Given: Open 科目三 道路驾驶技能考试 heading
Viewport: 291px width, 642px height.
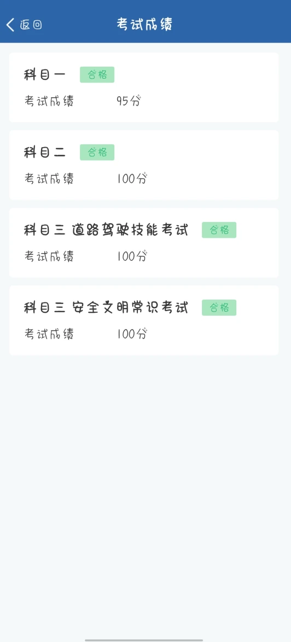Looking at the screenshot, I should 106,230.
